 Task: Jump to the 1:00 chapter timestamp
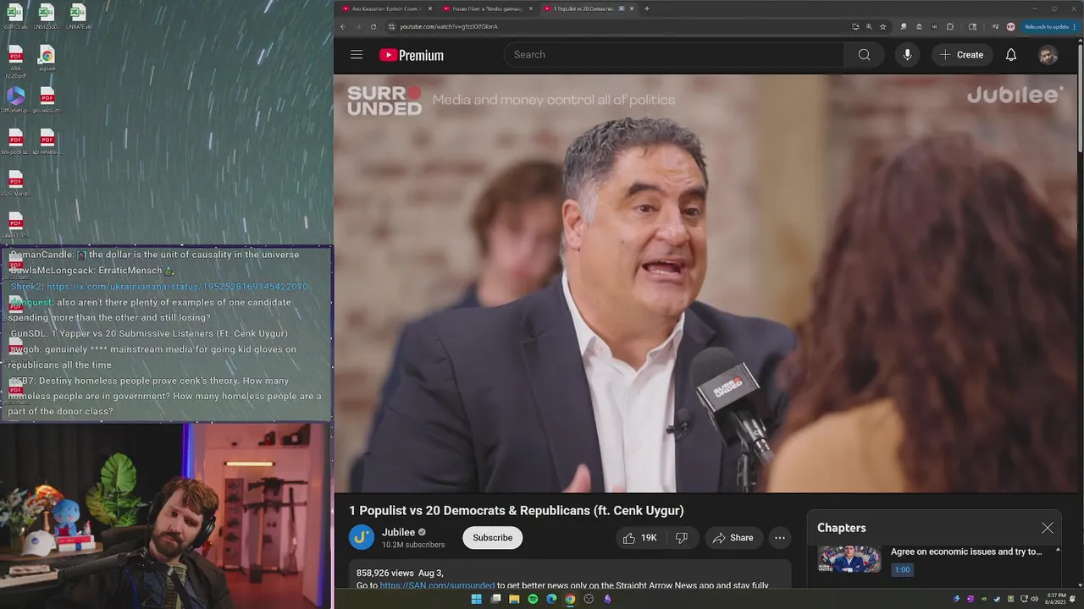point(902,569)
